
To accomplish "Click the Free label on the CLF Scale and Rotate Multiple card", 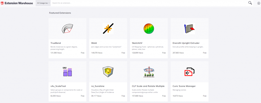I will (x=164, y=96).
